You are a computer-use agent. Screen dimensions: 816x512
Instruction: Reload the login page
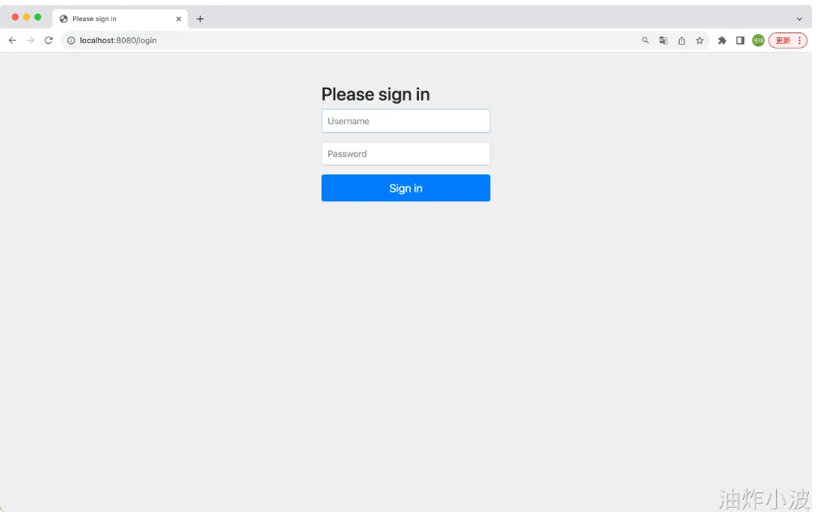tap(49, 41)
